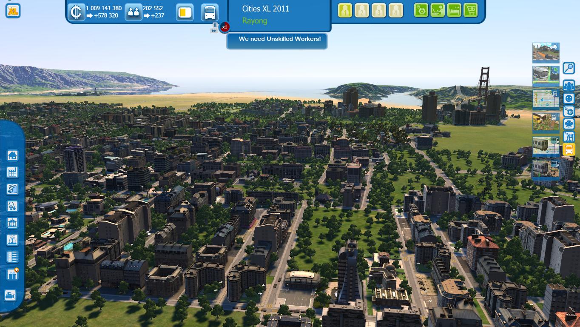This screenshot has height=327, width=580.
Task: Click the city cash value 1 009 141 380
Action: [104, 8]
